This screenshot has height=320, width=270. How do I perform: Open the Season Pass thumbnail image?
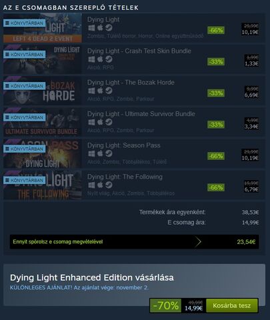[x=43, y=153]
